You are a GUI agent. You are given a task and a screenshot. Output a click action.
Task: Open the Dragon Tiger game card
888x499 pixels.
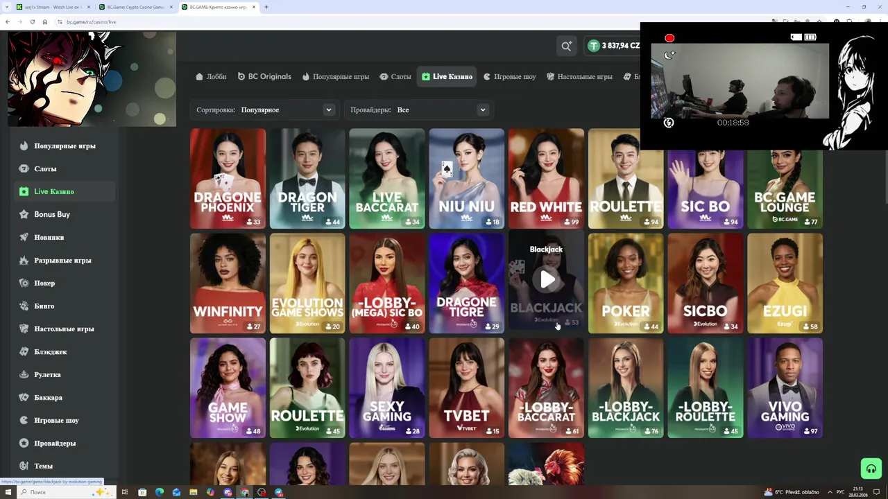click(307, 178)
